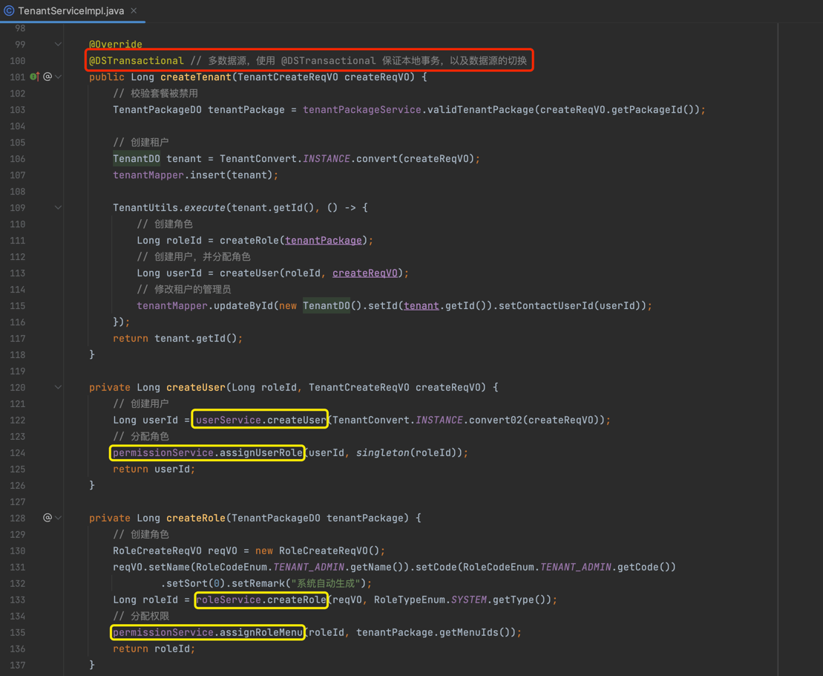Click the @DSTransactional annotation

[137, 61]
